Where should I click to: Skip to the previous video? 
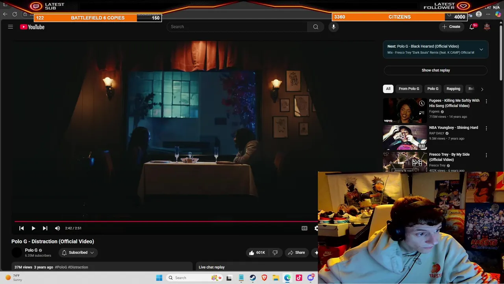pyautogui.click(x=22, y=228)
